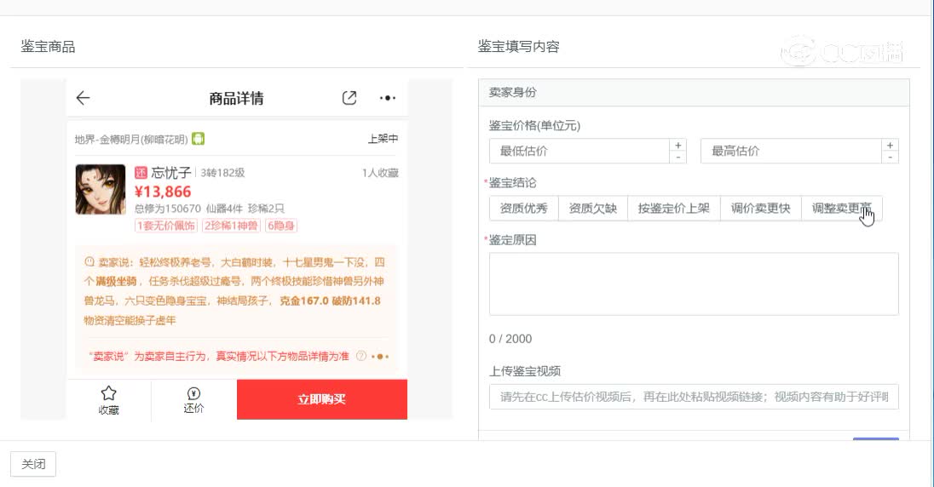Increase 最低估价 with the plus stepper
Viewport: 934px width, 487px height.
[x=677, y=146]
